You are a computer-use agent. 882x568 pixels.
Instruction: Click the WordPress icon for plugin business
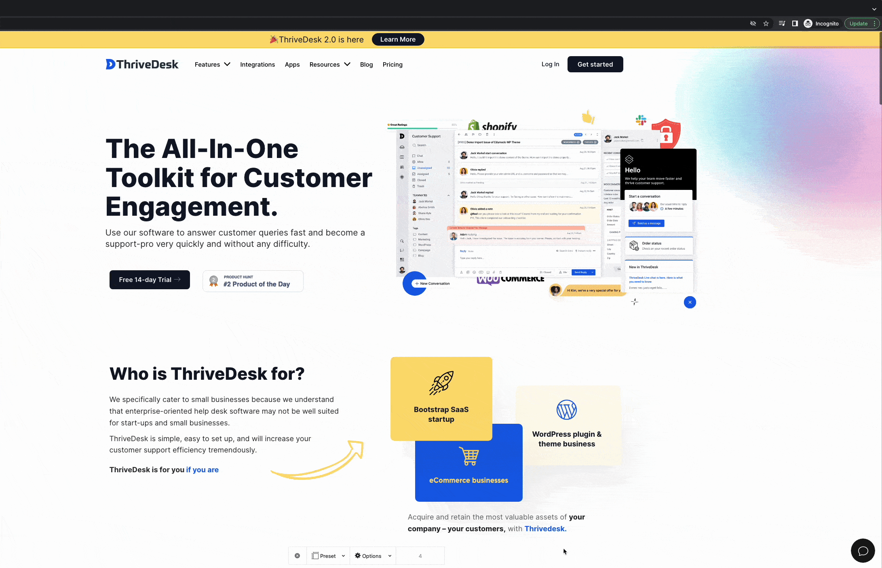(x=566, y=410)
